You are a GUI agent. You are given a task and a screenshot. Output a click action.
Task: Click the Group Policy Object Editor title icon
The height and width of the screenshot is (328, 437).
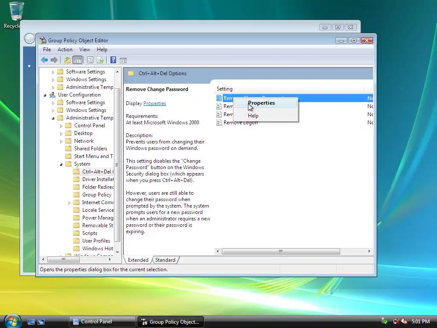(x=43, y=40)
